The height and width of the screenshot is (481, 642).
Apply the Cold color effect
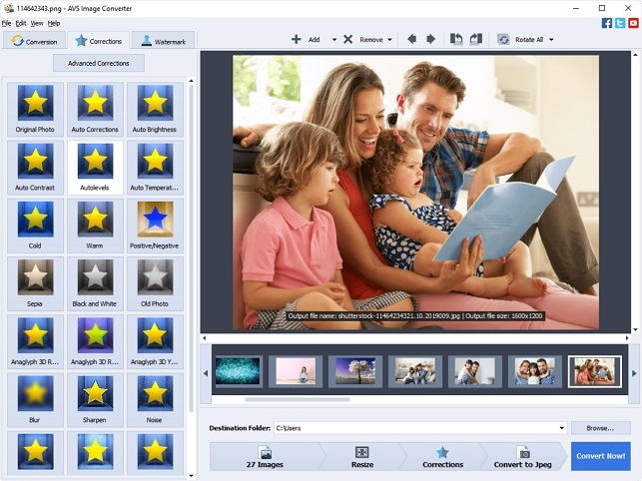point(35,226)
